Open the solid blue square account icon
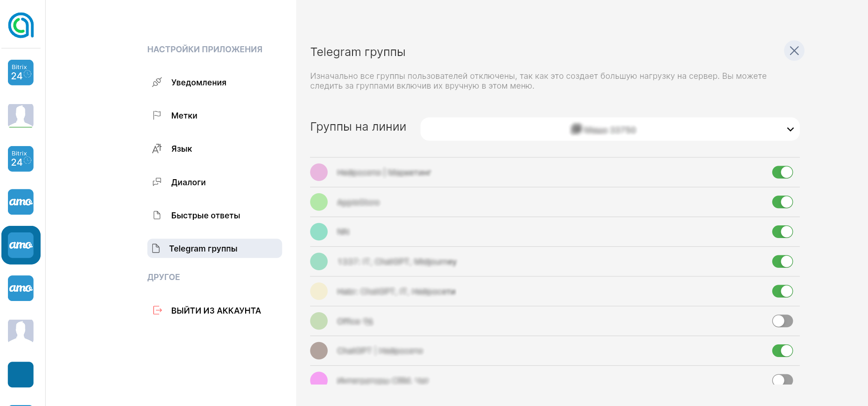 click(21, 374)
